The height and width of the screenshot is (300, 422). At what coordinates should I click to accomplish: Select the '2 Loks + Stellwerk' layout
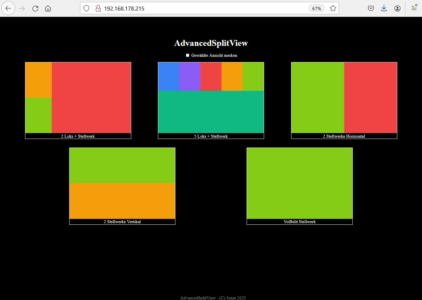(x=78, y=99)
